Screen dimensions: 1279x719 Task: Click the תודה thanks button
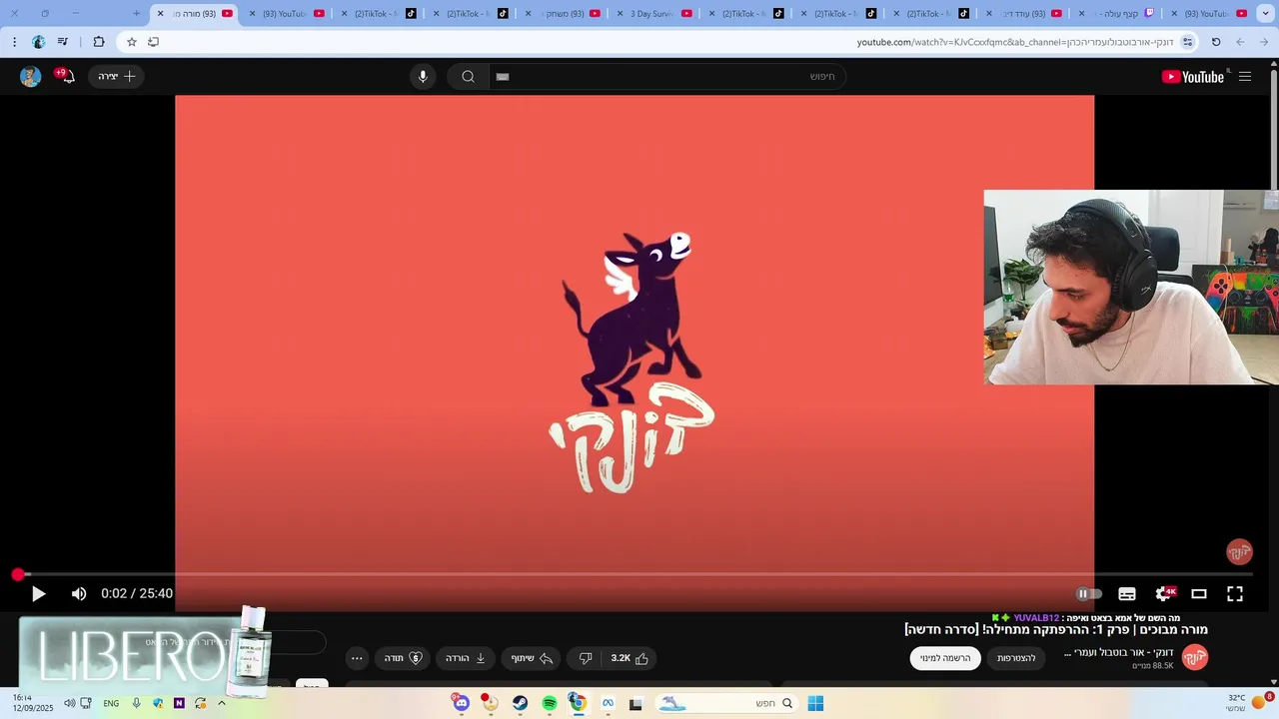(x=403, y=658)
